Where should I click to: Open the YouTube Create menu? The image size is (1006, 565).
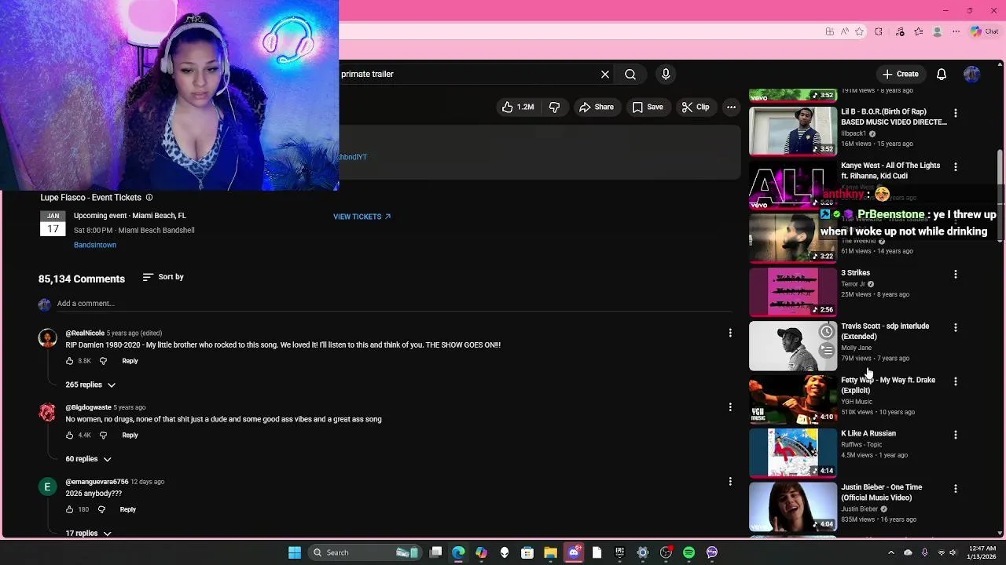click(x=901, y=74)
